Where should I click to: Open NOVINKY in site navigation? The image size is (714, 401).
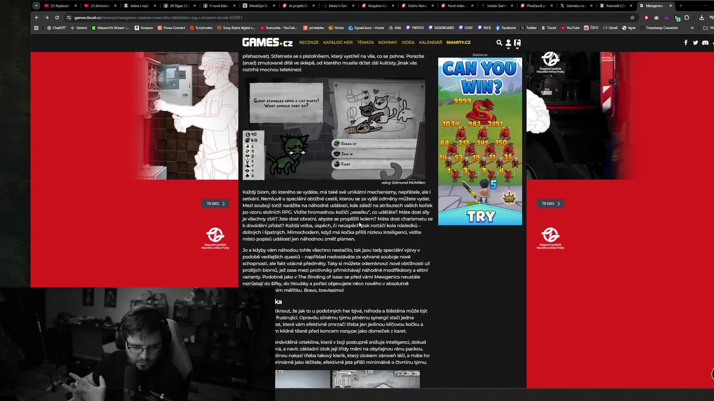tap(388, 42)
